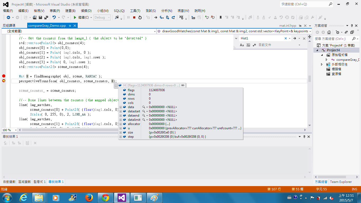Select the 標頭檔 folder
This screenshot has height=203, width=361.
tap(336, 69)
